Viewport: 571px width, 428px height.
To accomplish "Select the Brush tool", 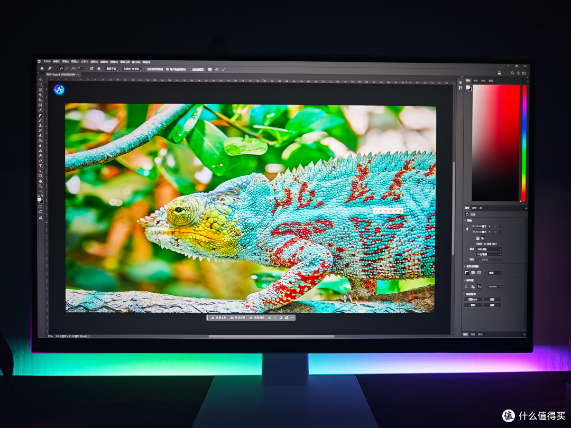I will 40,120.
